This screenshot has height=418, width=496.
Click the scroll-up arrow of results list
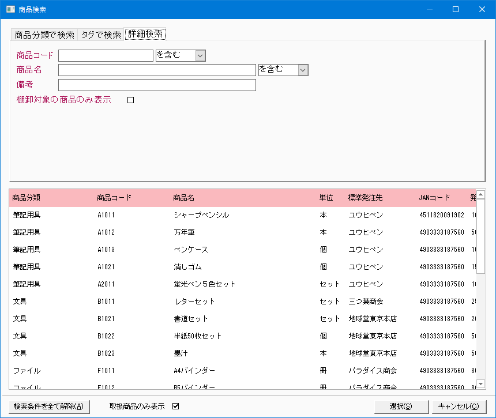pyautogui.click(x=480, y=195)
